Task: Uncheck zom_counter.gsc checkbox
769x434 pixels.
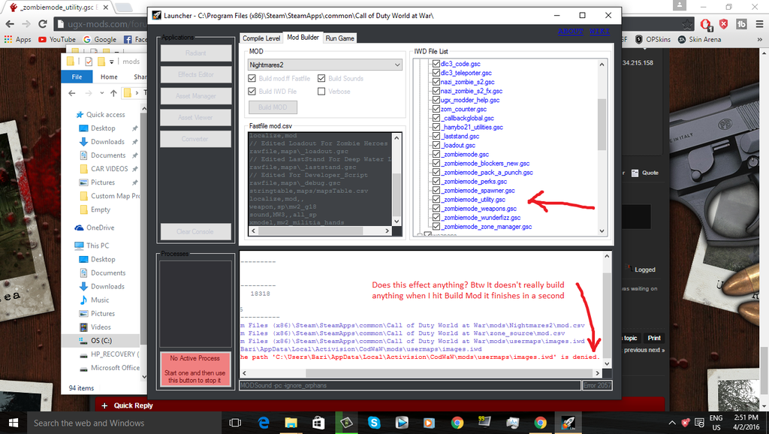Action: (x=436, y=109)
